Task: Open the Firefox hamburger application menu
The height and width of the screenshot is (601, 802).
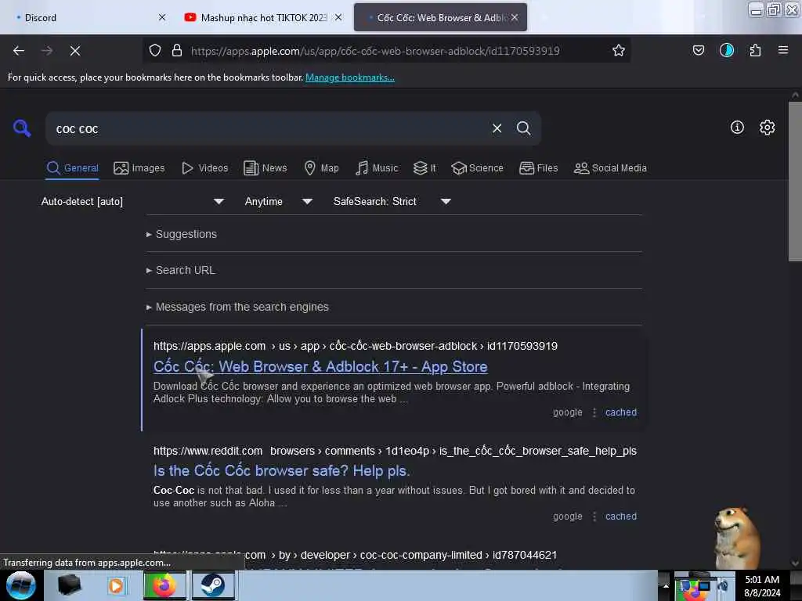Action: (x=783, y=50)
